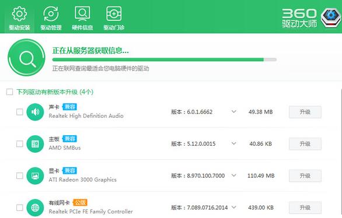Click the graphics card display icon
Screen dimensions: 342x218
coord(35,176)
